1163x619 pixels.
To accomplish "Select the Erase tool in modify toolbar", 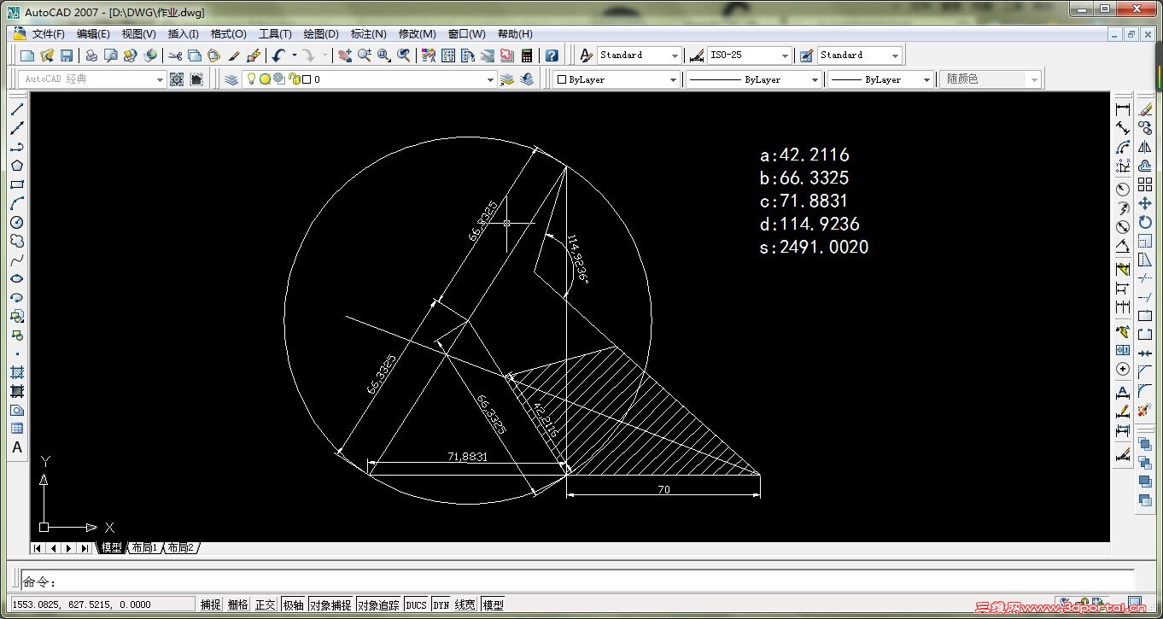I will 1145,109.
